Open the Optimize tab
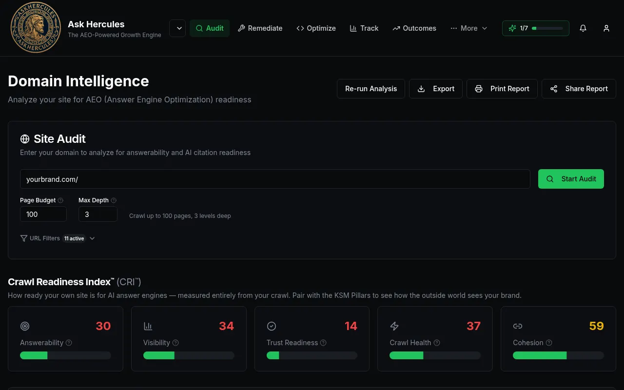The height and width of the screenshot is (390, 624). coord(316,28)
